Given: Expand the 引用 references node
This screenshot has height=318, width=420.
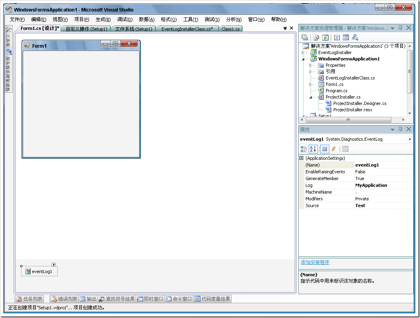Looking at the screenshot, I should (311, 72).
